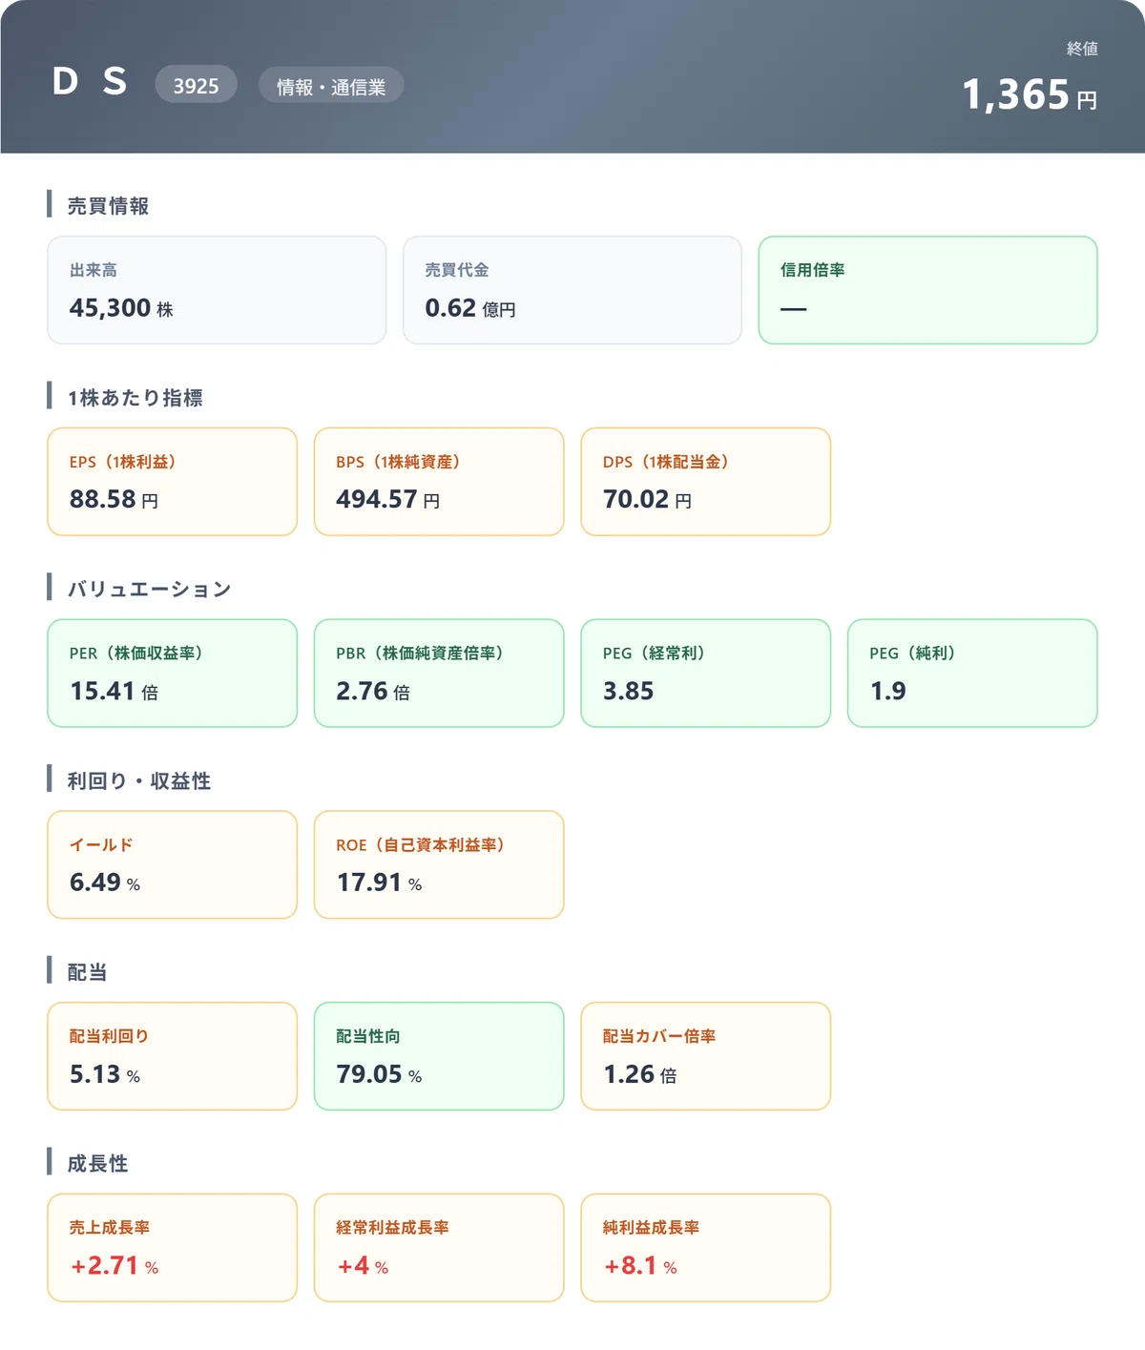Open the 出来高 volume card
The height and width of the screenshot is (1350, 1145).
click(217, 290)
